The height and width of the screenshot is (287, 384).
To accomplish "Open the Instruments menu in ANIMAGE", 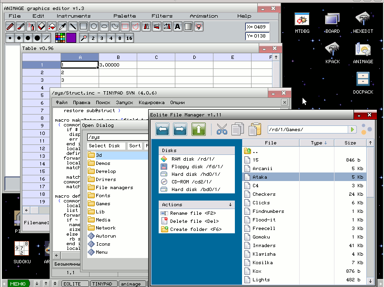I will click(73, 16).
